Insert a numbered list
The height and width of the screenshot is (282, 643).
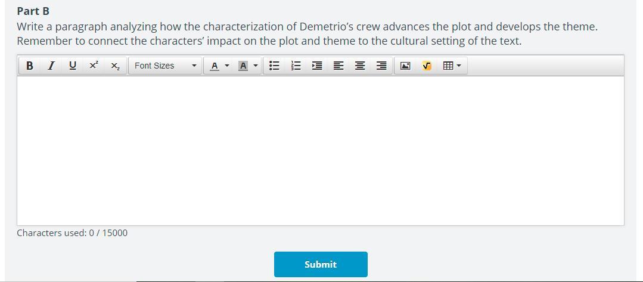296,66
